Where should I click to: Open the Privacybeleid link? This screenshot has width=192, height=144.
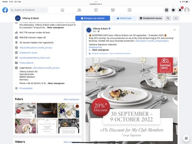click(26, 88)
